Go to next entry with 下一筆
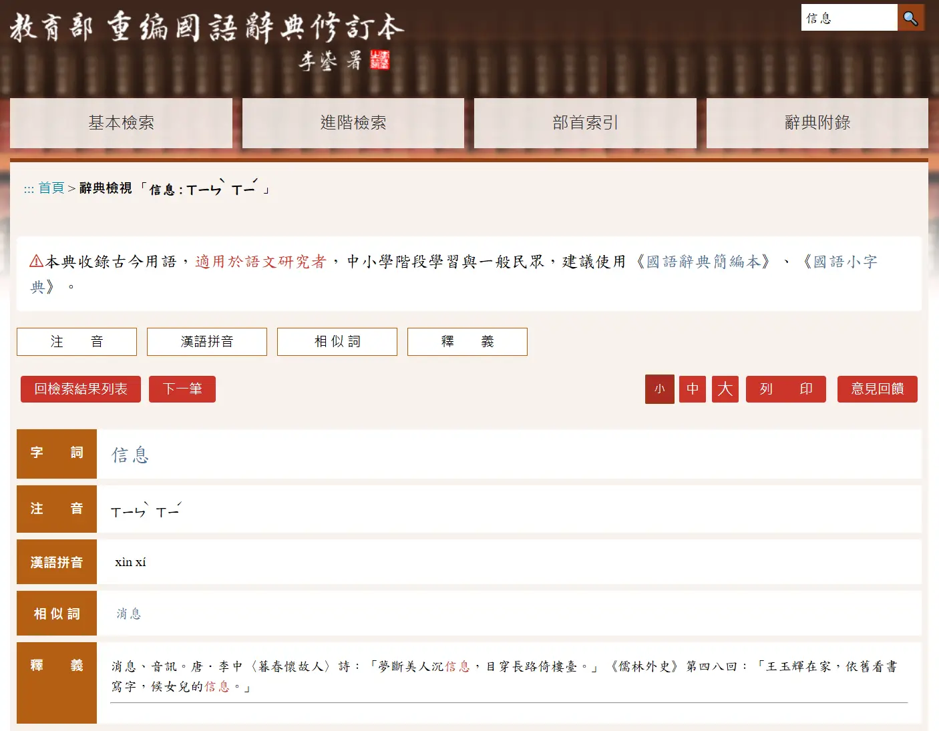The width and height of the screenshot is (939, 731). (182, 389)
